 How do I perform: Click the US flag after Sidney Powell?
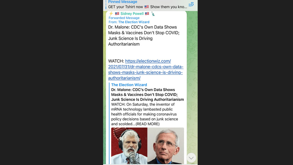(147, 14)
